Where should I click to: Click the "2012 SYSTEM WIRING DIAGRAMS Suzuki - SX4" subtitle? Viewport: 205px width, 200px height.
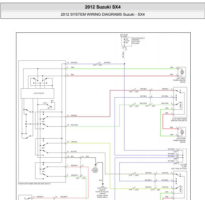(103, 14)
